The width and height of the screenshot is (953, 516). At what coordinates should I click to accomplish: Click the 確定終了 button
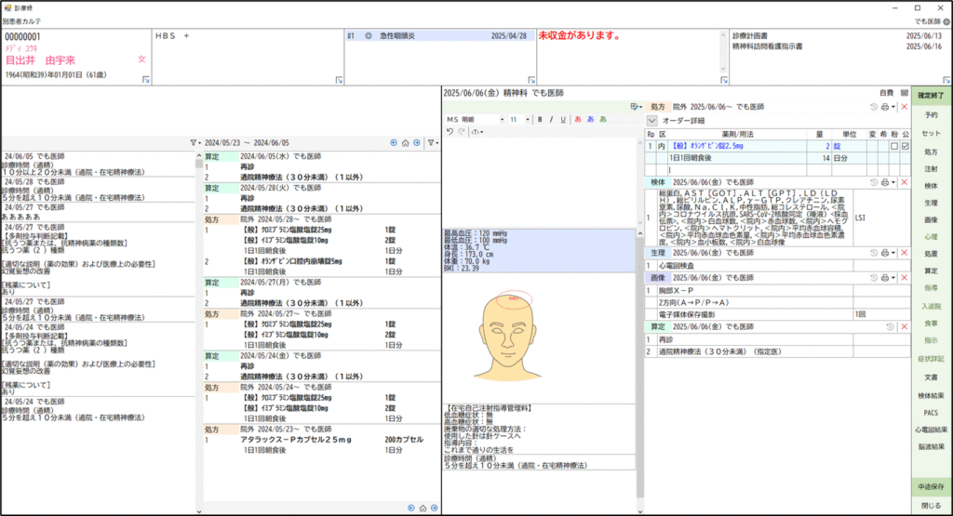[931, 96]
